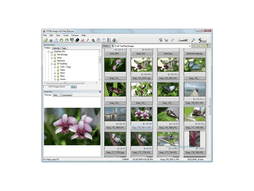The height and width of the screenshot is (191, 254).
Task: Expand the html folder node
Action: point(55,73)
